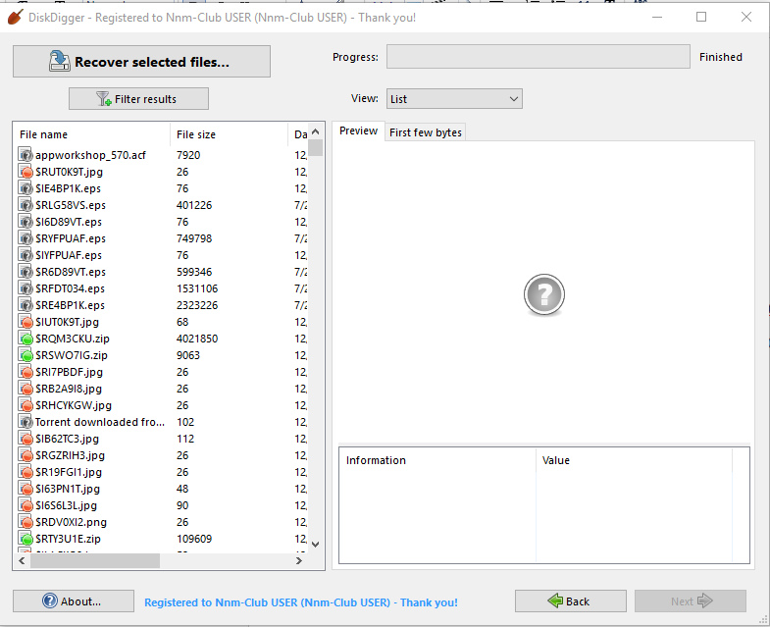
Task: Select the Preview tab
Action: (358, 131)
